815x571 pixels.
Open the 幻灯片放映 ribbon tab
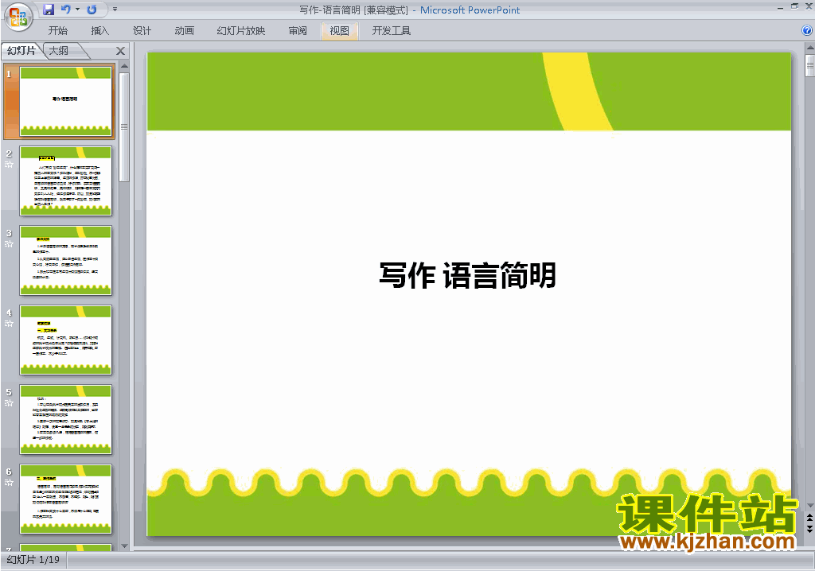(241, 31)
